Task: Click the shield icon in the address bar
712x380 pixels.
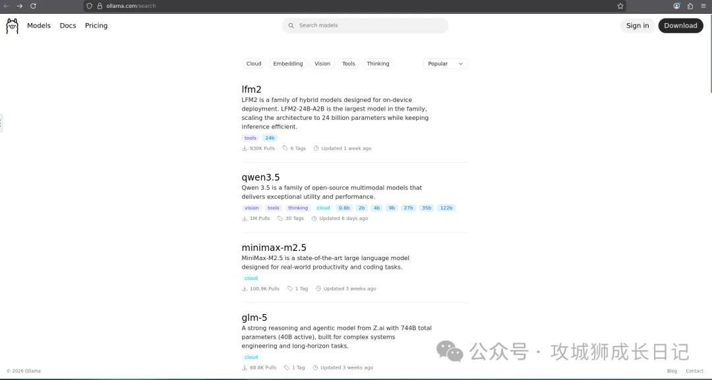Action: coord(90,6)
